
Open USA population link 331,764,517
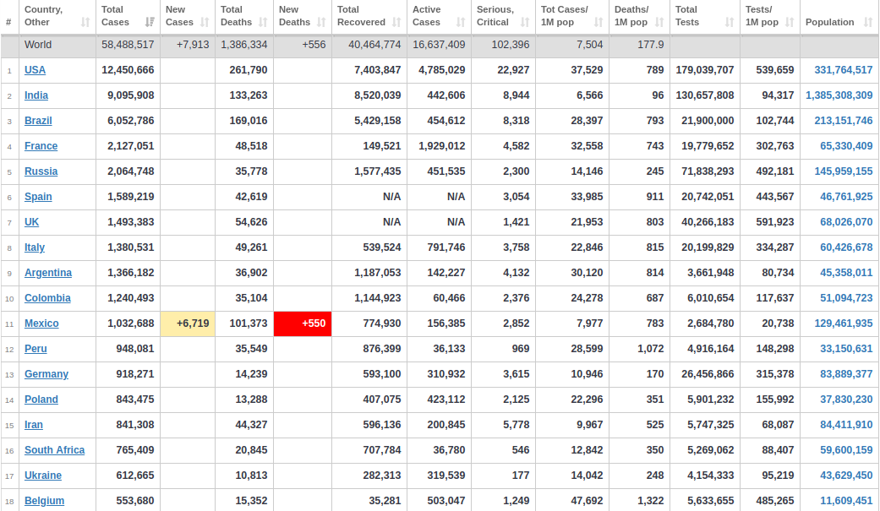(844, 70)
